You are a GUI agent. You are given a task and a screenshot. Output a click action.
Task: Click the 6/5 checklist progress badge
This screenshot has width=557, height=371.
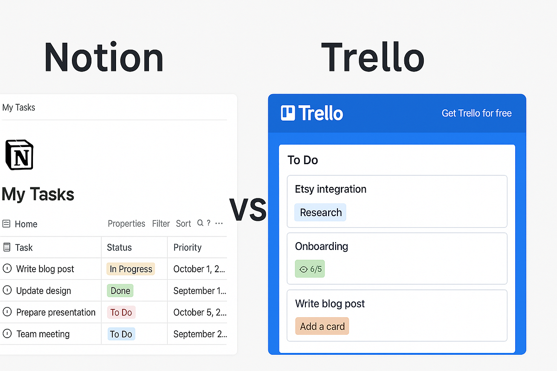pyautogui.click(x=310, y=269)
